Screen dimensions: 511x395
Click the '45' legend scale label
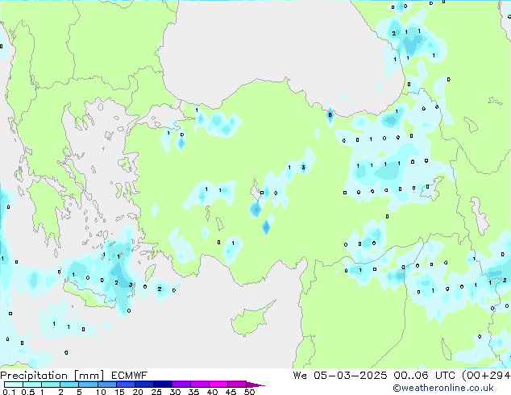tap(231, 392)
